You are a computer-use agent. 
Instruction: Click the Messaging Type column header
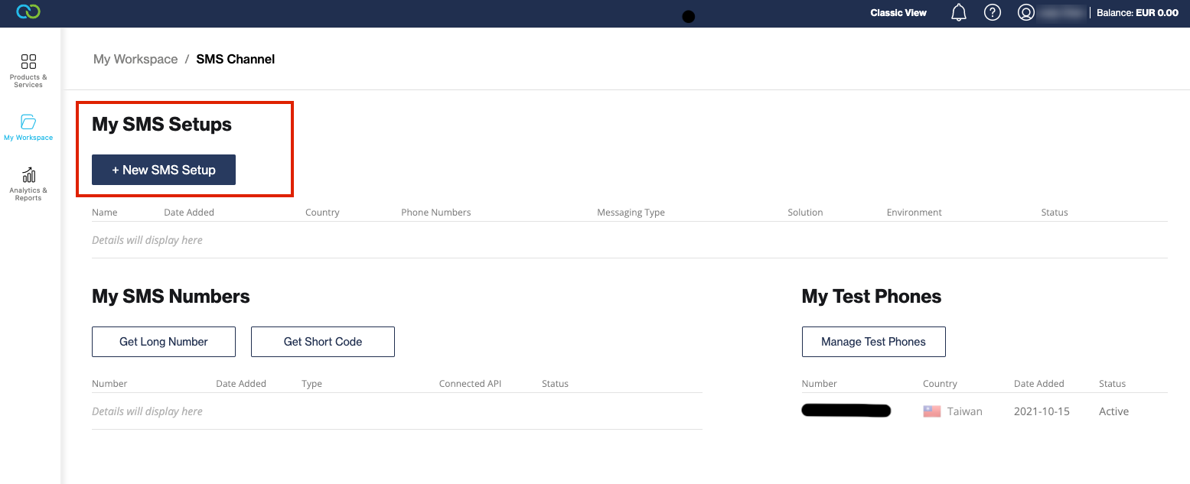pos(631,213)
